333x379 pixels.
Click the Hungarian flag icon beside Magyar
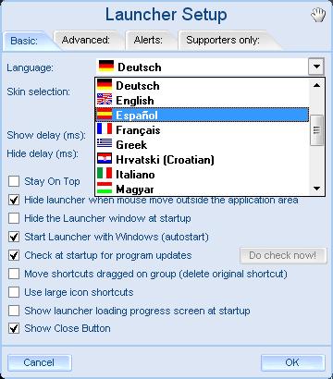105,188
